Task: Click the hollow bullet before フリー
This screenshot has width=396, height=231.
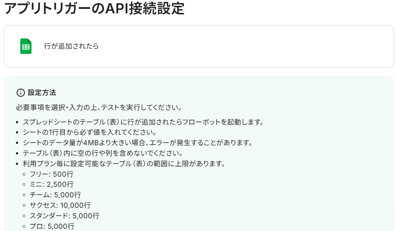Action: click(x=24, y=174)
